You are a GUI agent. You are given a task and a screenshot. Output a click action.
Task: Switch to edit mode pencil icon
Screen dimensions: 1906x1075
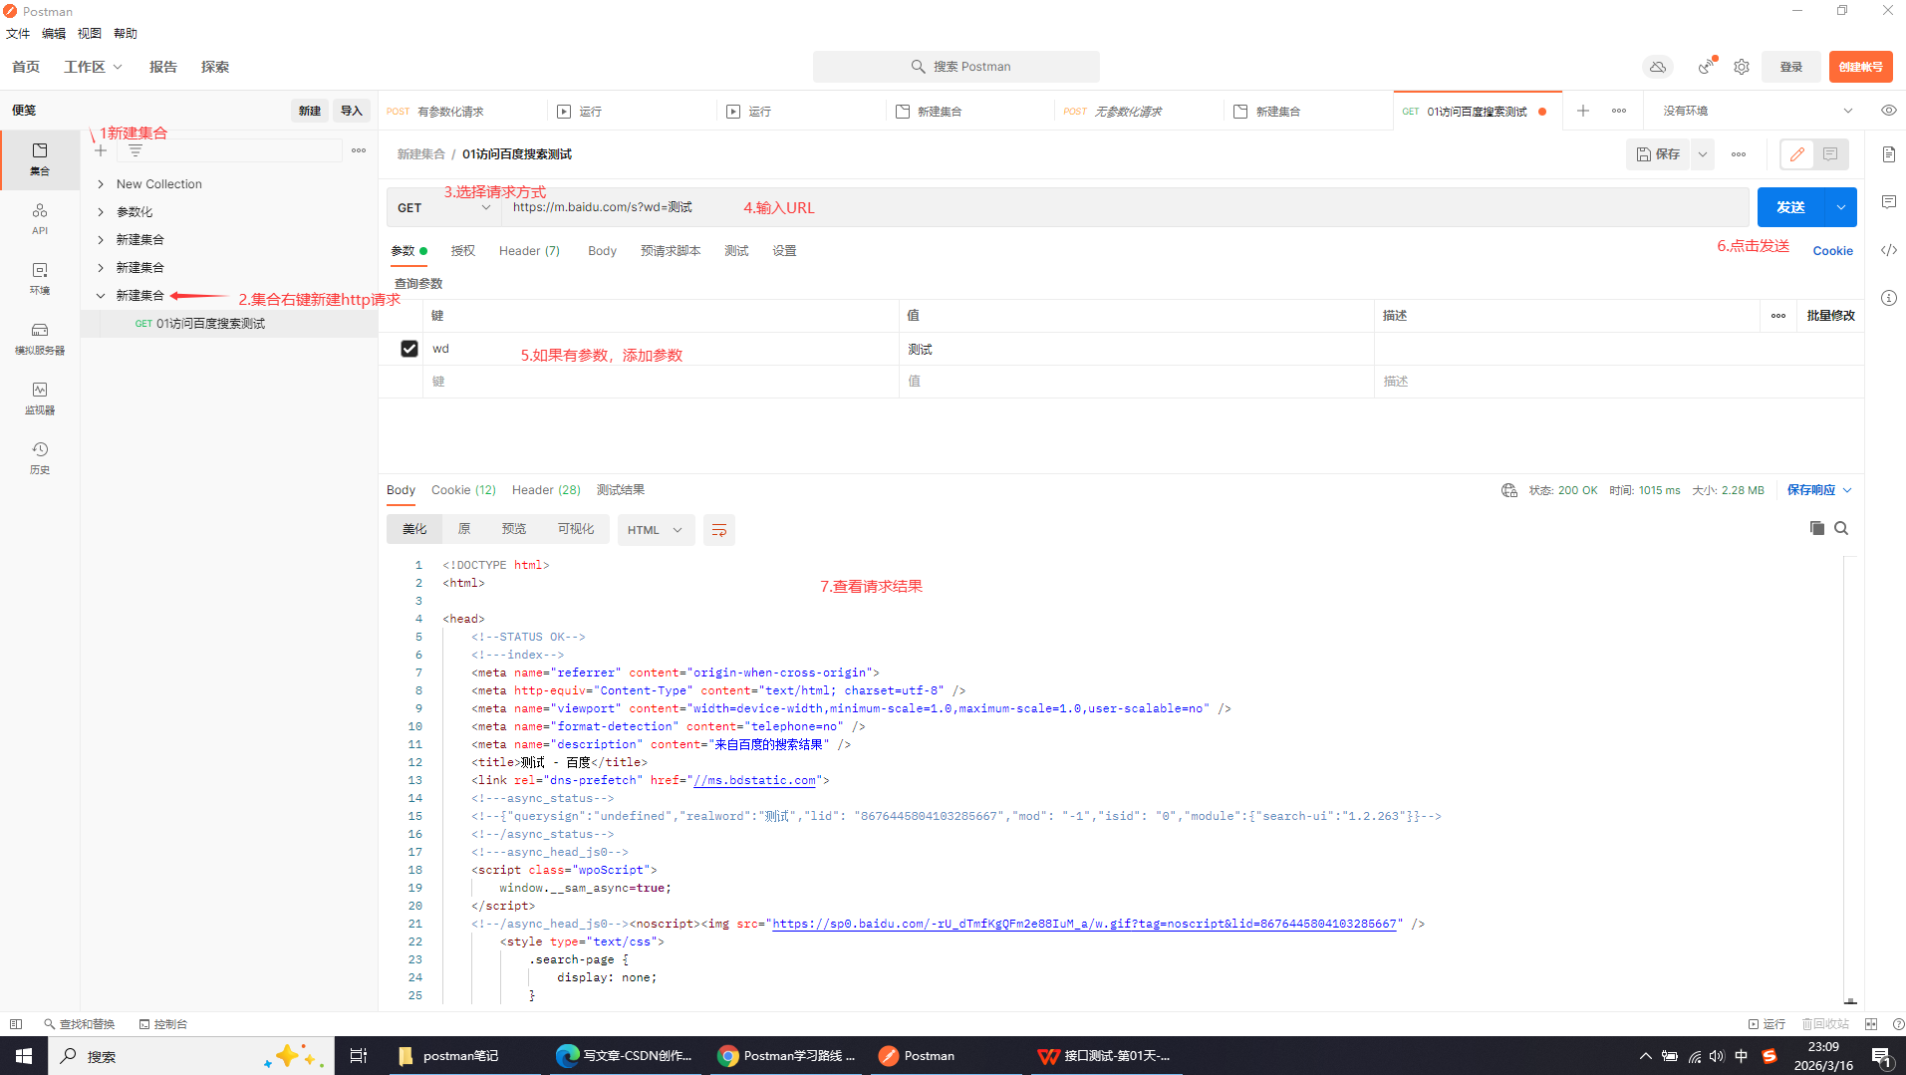(1797, 154)
